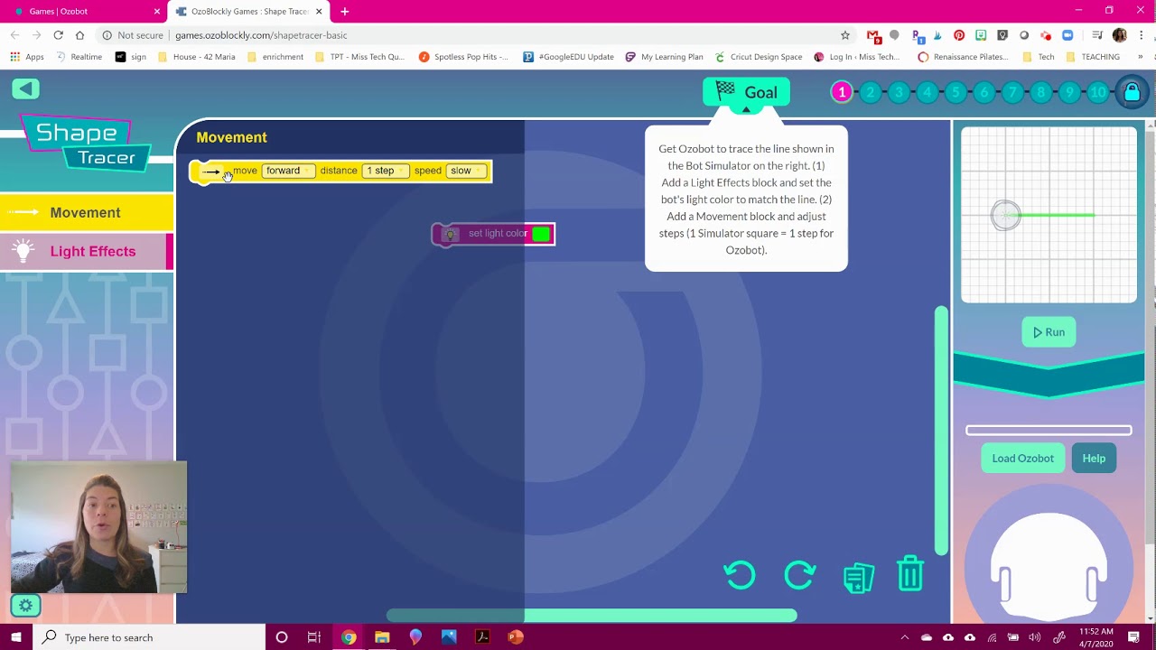Viewport: 1156px width, 650px height.
Task: Open PowerPoint from the taskbar
Action: coord(516,637)
